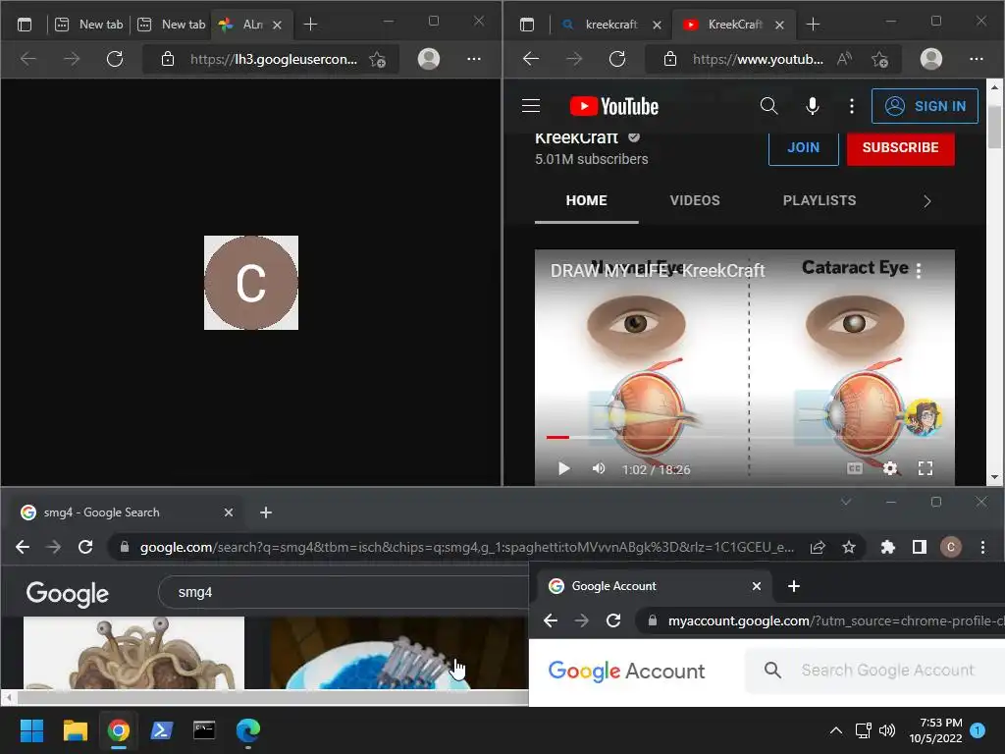
Task: Open the YouTube hamburger guide menu
Action: 531,106
